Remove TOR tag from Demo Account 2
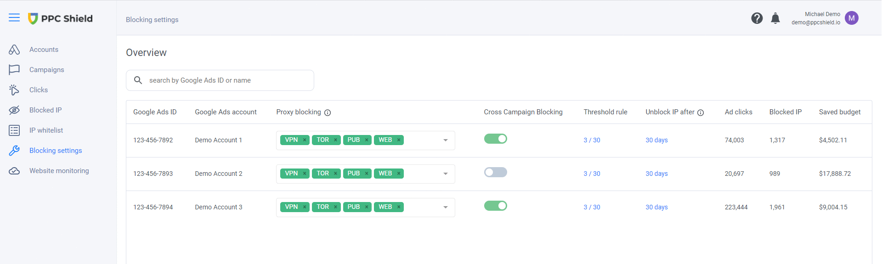The image size is (882, 264). 335,174
